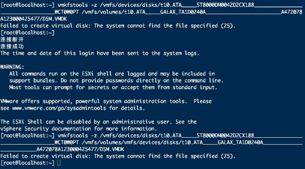Click the second vmkfstools command word
This screenshot has height=169, width=305.
click(73, 136)
